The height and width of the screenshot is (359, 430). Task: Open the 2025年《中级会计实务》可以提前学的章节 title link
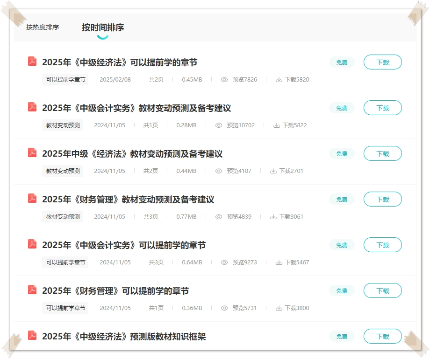pos(124,244)
